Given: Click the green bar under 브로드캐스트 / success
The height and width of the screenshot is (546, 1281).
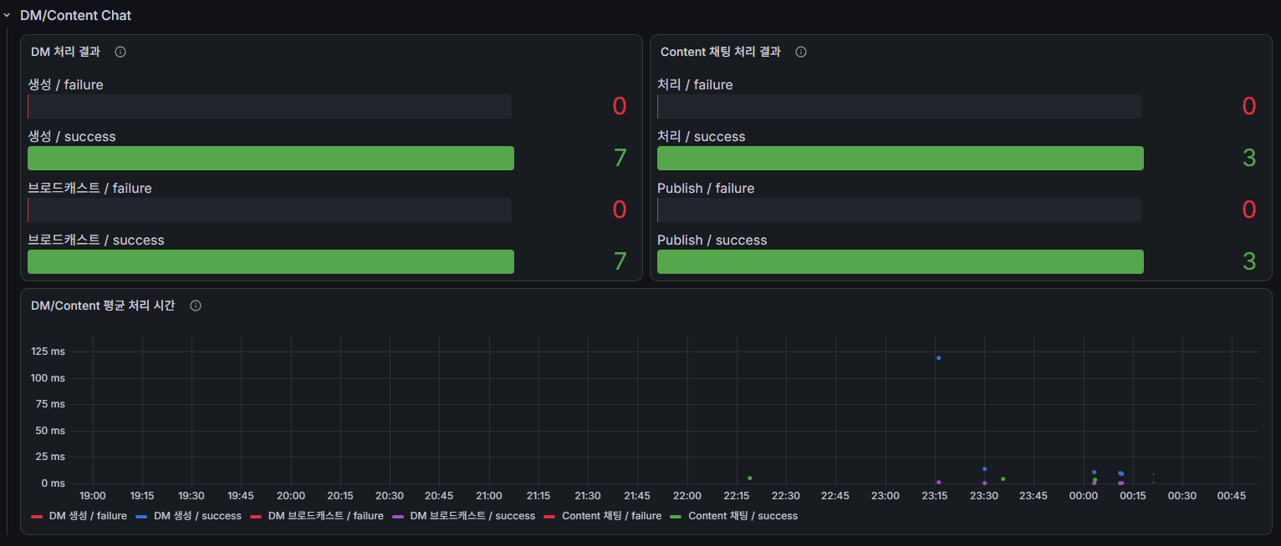Looking at the screenshot, I should tap(271, 262).
